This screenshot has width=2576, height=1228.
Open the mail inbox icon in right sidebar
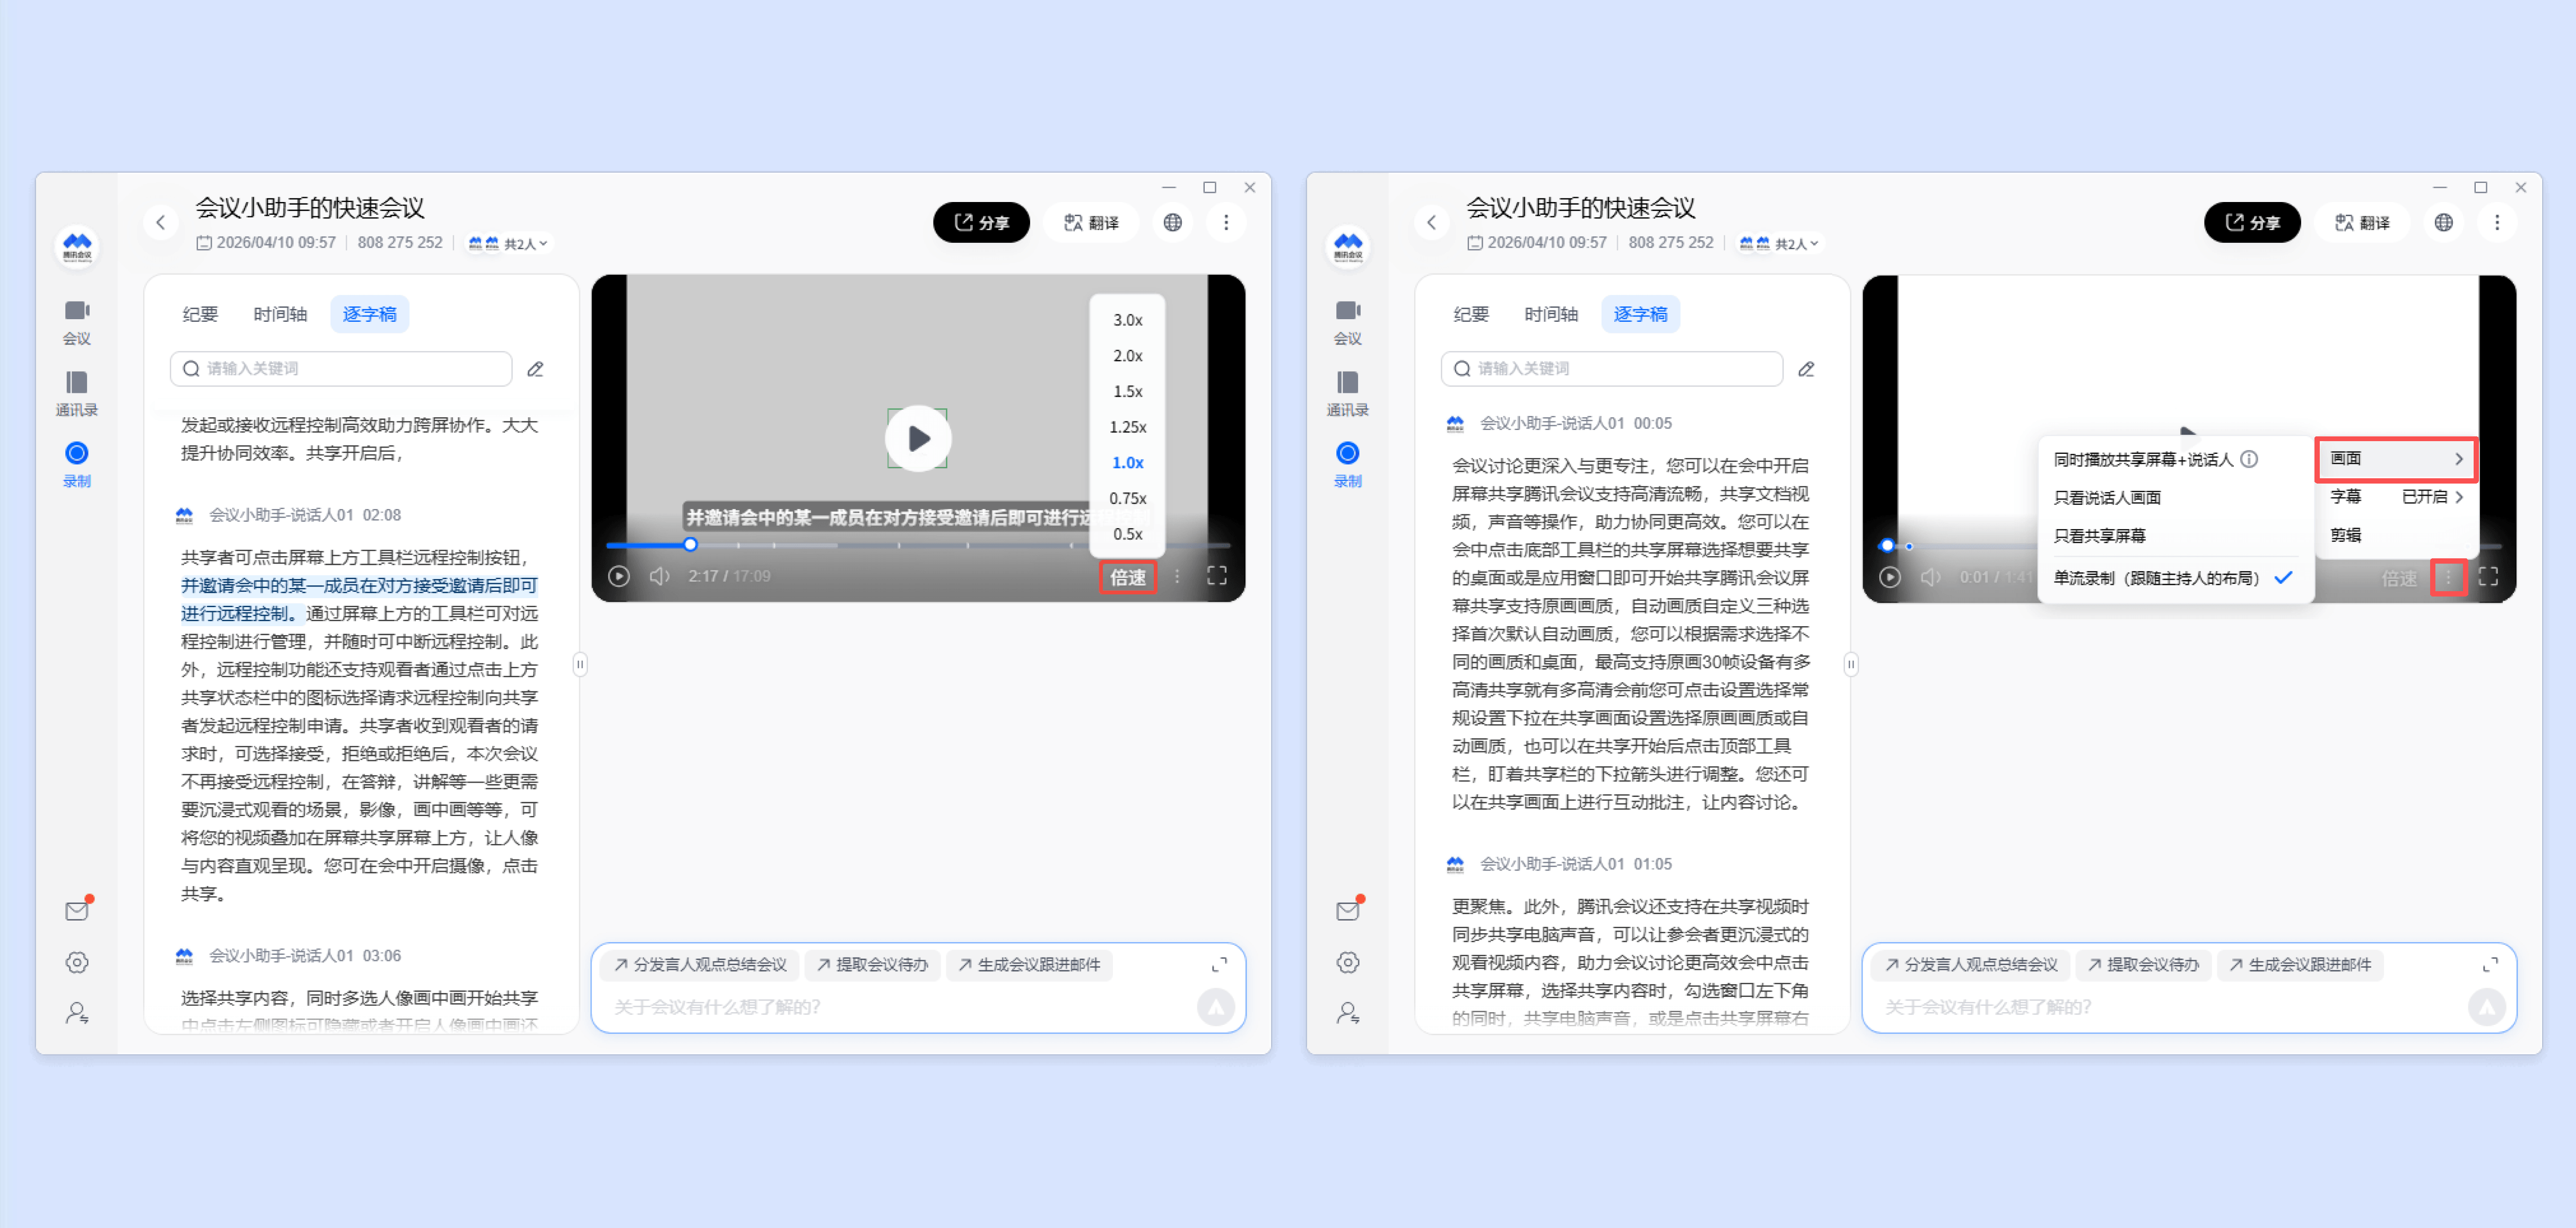[x=1347, y=910]
